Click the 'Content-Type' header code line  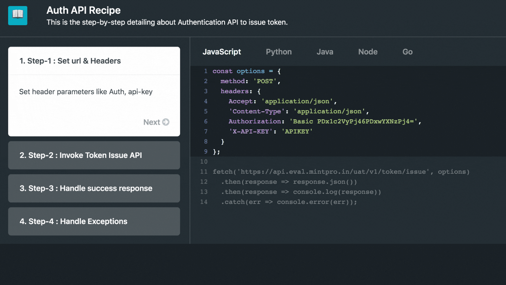299,111
